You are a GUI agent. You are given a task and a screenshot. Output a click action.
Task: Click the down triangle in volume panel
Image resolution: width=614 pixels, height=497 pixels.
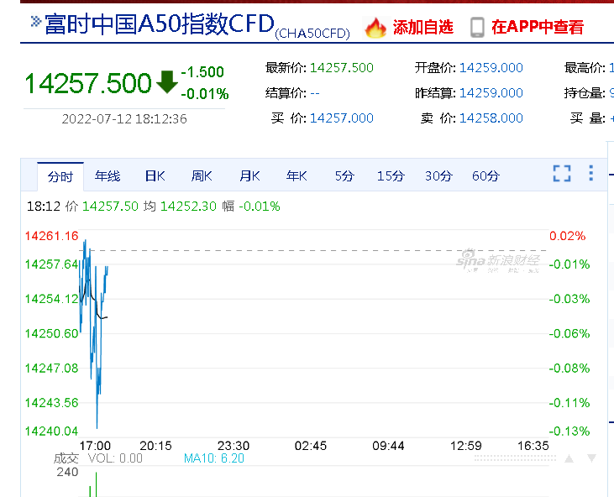pyautogui.click(x=591, y=458)
